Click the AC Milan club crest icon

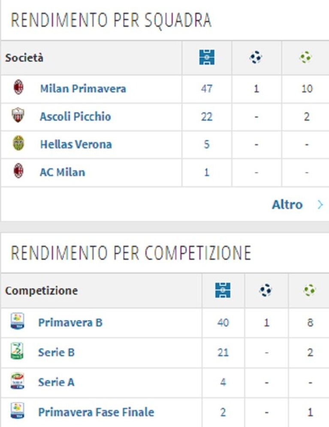[18, 171]
